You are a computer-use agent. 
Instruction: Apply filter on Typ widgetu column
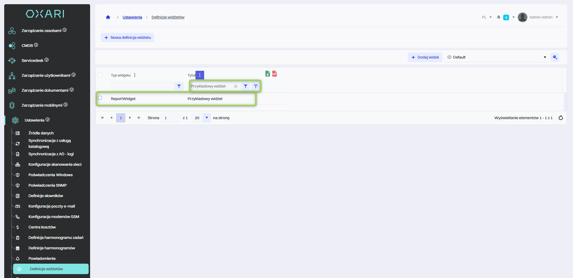coord(179,86)
